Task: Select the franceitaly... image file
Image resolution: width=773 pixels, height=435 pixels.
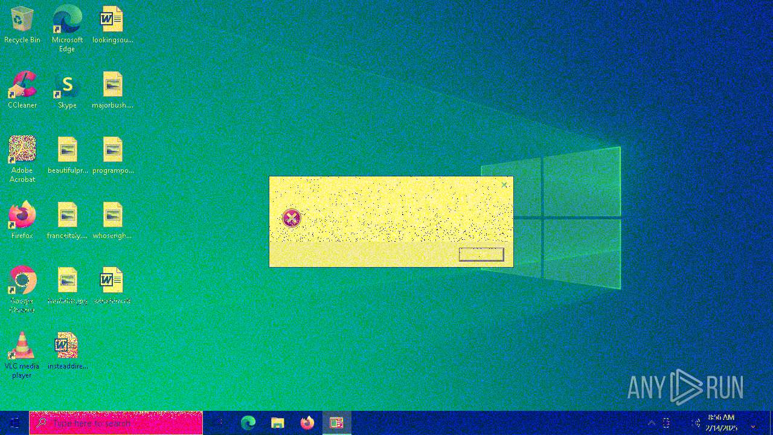Action: (68, 221)
